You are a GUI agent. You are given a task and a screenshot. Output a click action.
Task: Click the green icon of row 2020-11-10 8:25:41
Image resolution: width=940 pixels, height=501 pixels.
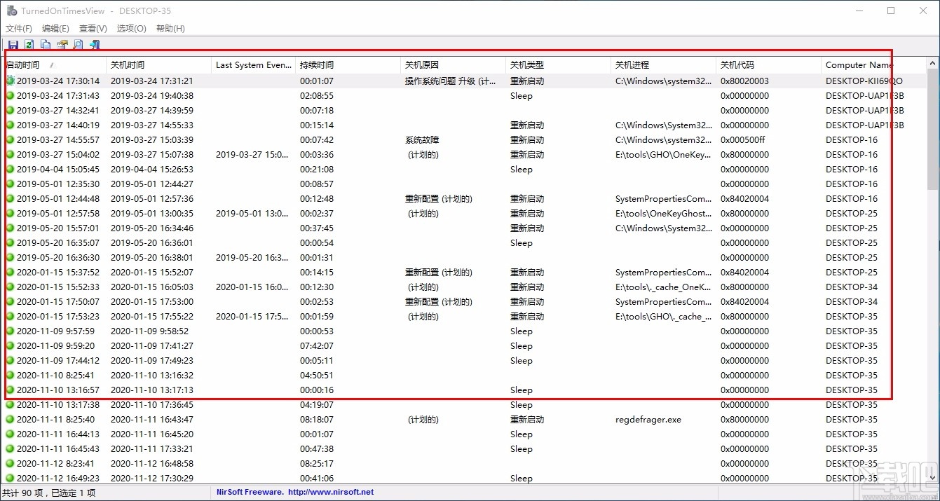[11, 376]
